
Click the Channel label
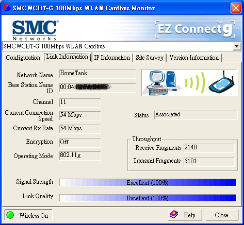tap(43, 102)
